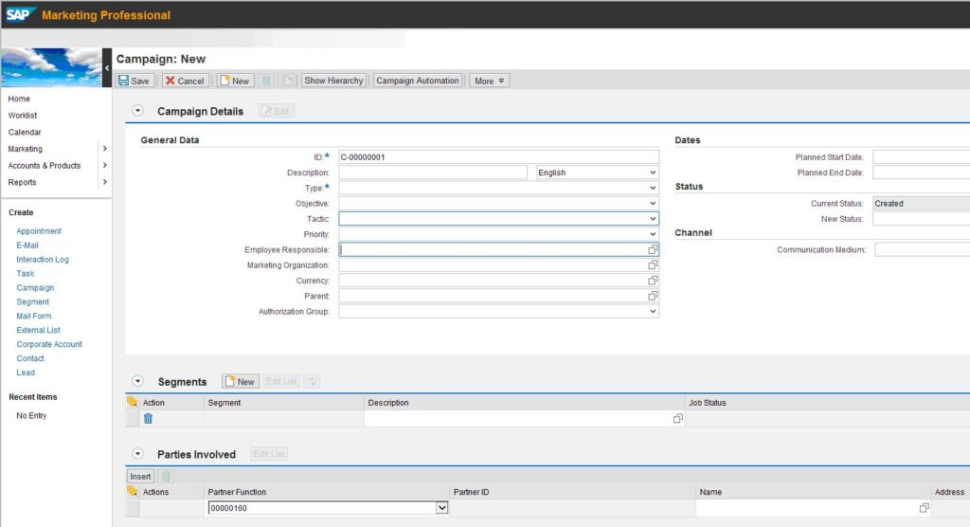Open Worklist in navigation
Screen dimensions: 970x527
(x=23, y=116)
